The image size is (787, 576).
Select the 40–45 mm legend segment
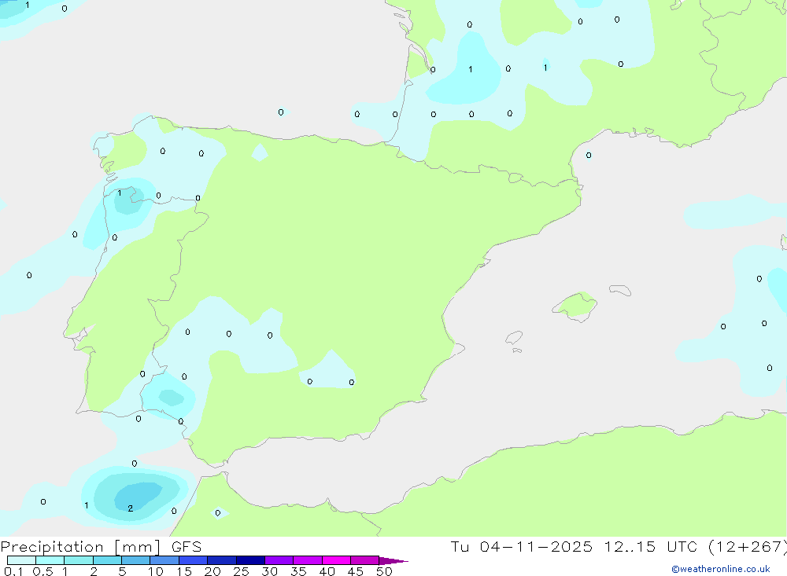pyautogui.click(x=336, y=560)
